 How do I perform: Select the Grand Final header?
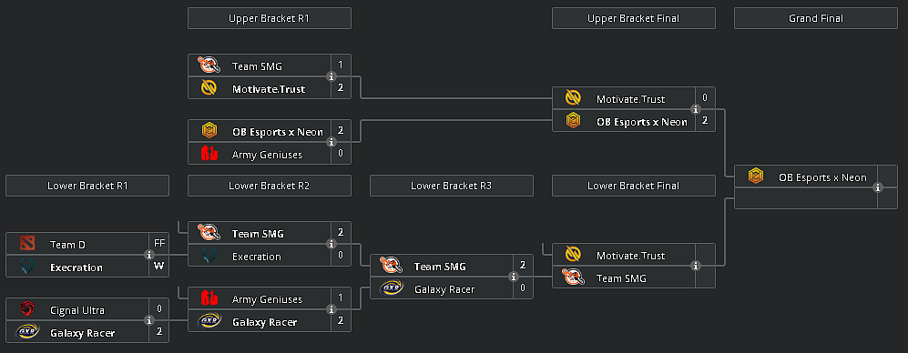[816, 18]
